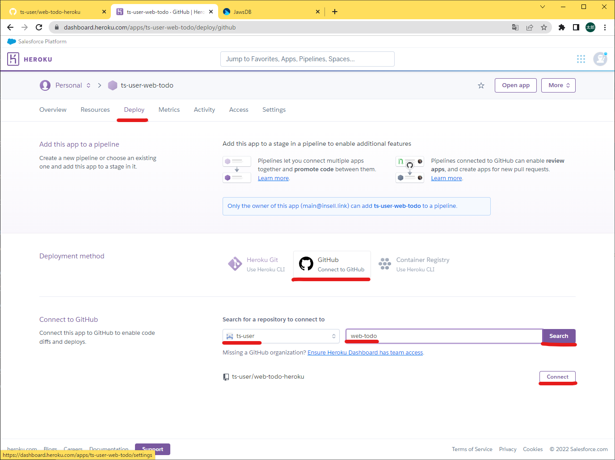Open the Metrics tab
Image resolution: width=615 pixels, height=460 pixels.
(169, 110)
